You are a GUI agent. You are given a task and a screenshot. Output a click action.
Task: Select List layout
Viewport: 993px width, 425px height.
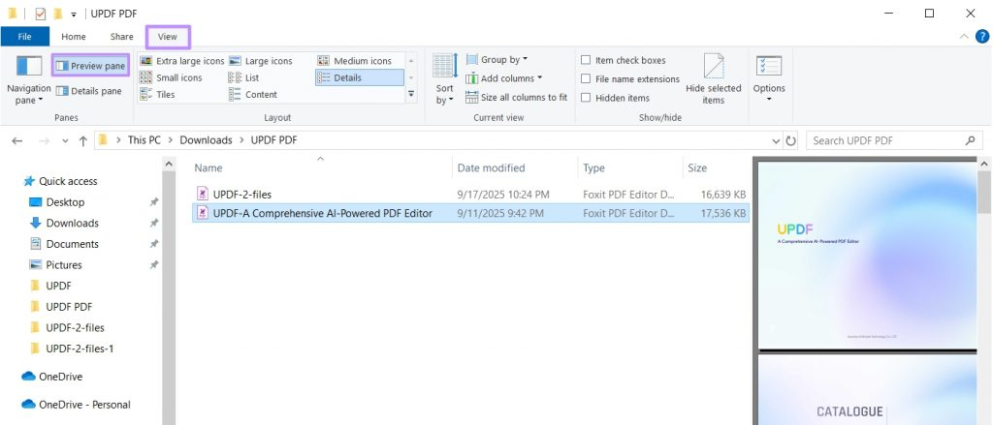pyautogui.click(x=244, y=77)
